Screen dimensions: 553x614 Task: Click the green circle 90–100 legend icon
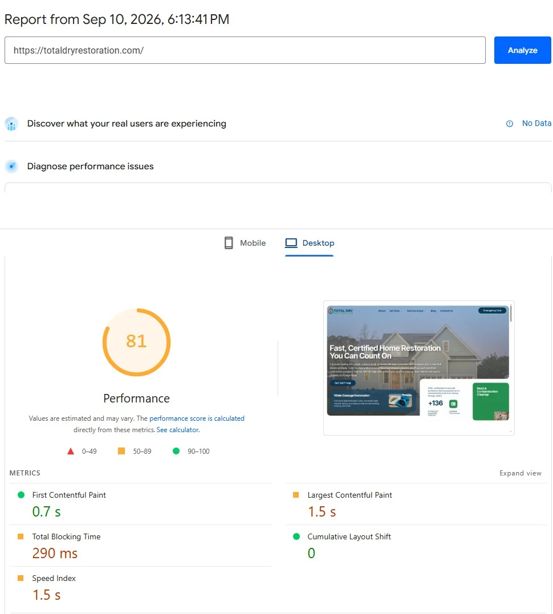click(176, 451)
